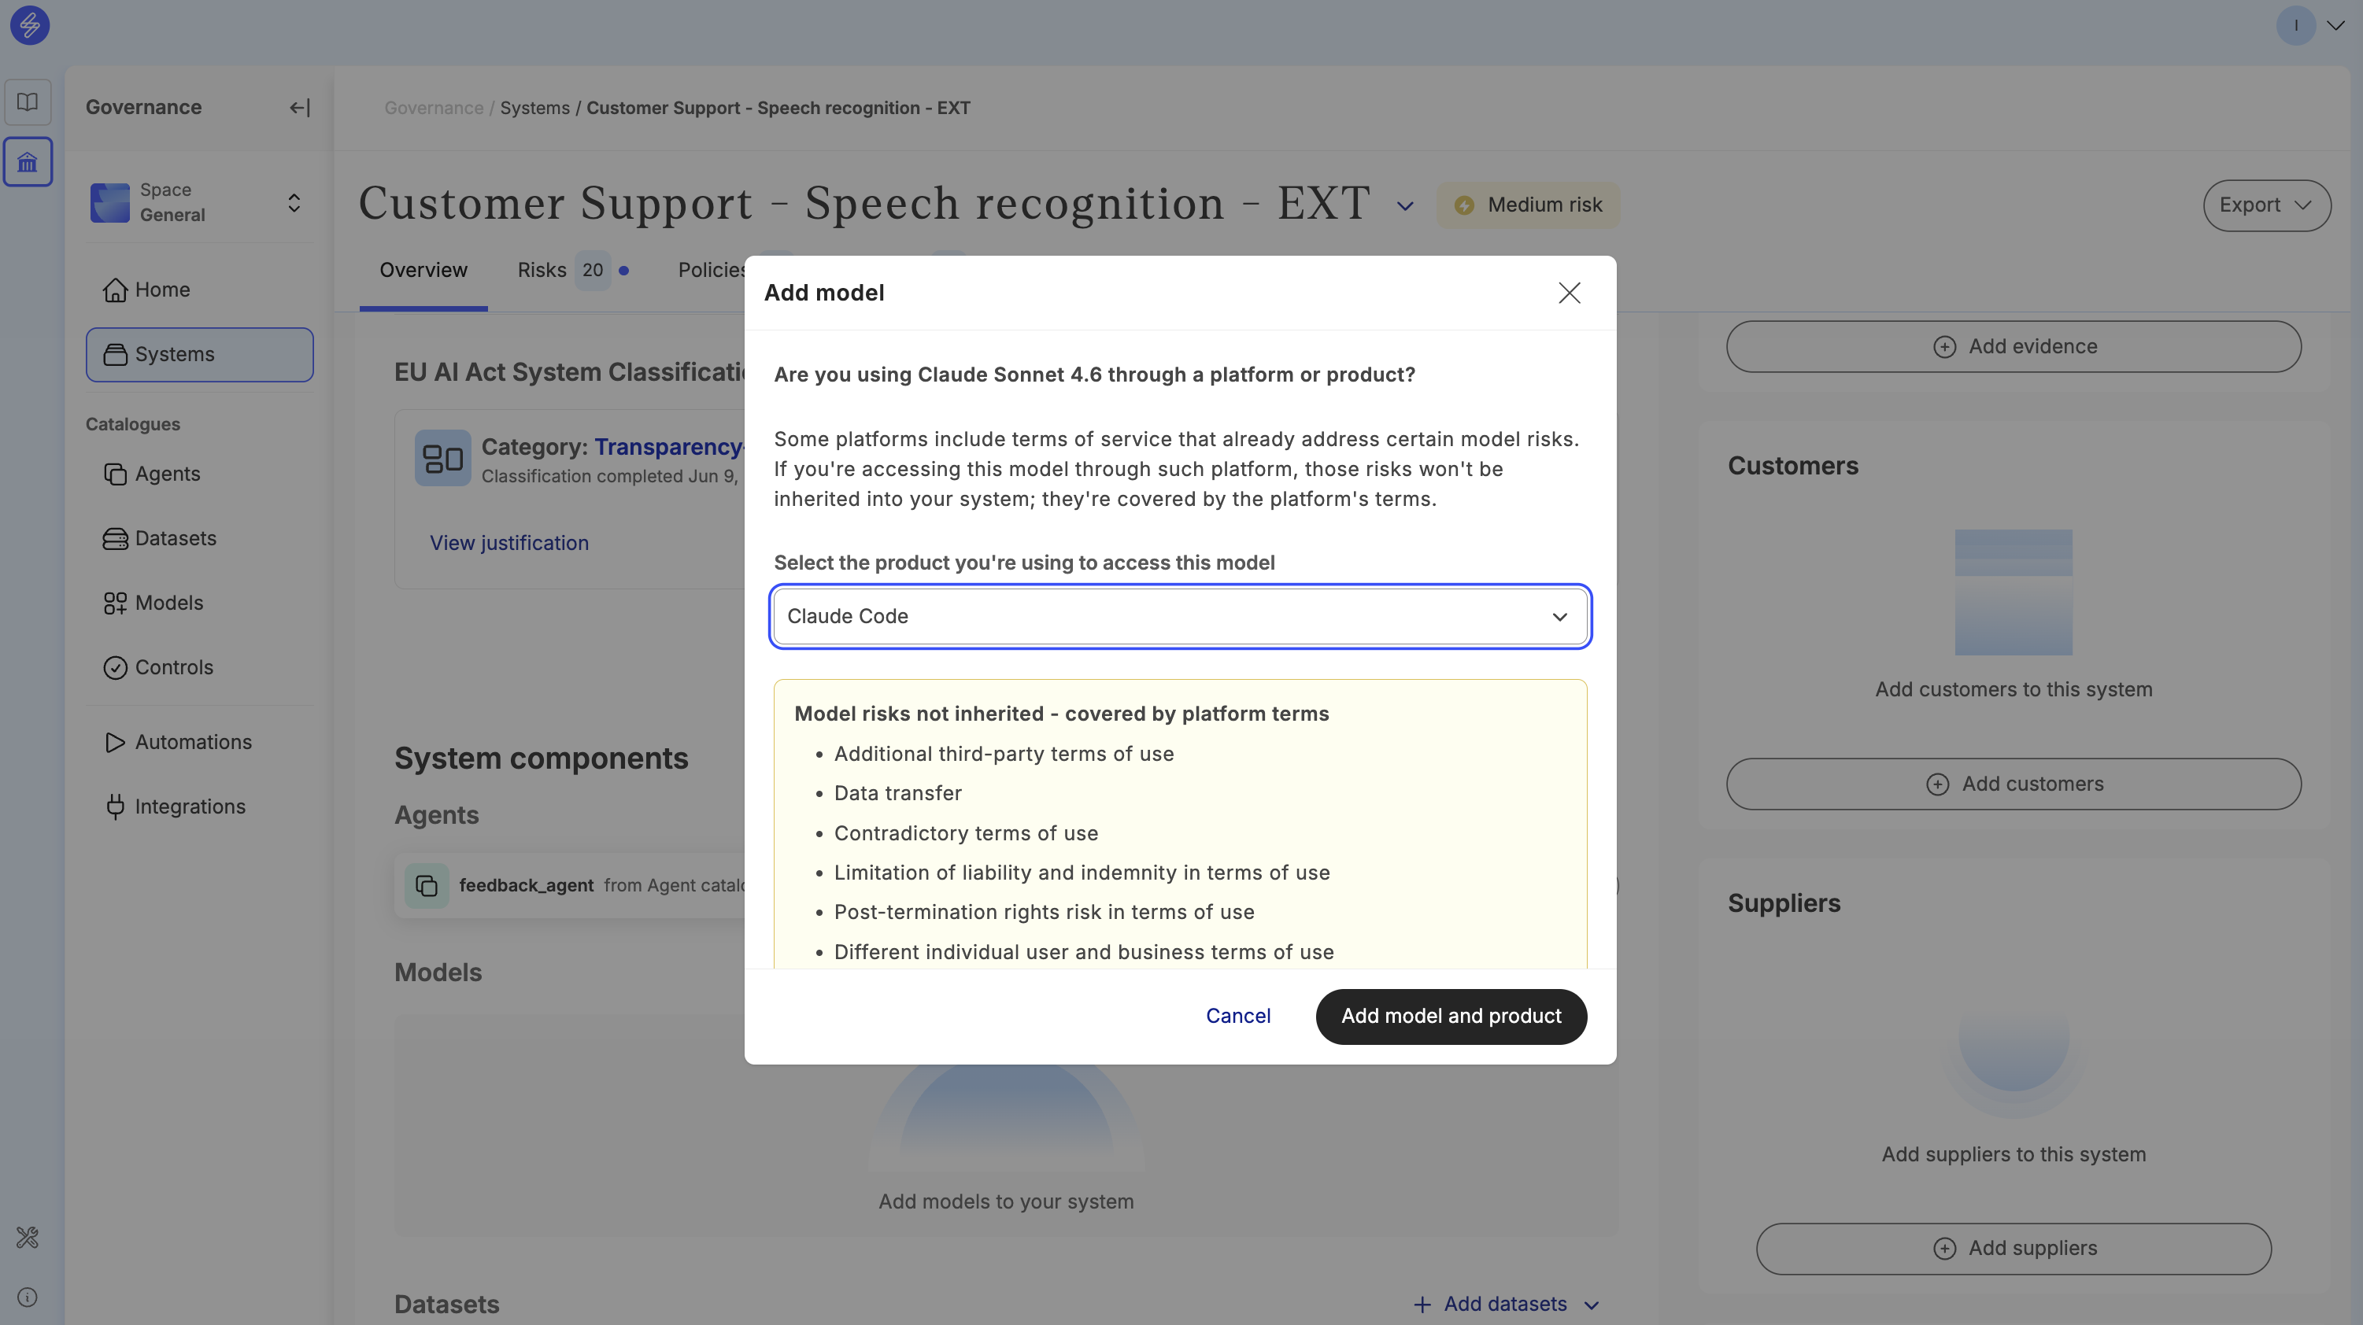Click the Systems breadcrumb link
Image resolution: width=2363 pixels, height=1325 pixels.
[x=534, y=109]
